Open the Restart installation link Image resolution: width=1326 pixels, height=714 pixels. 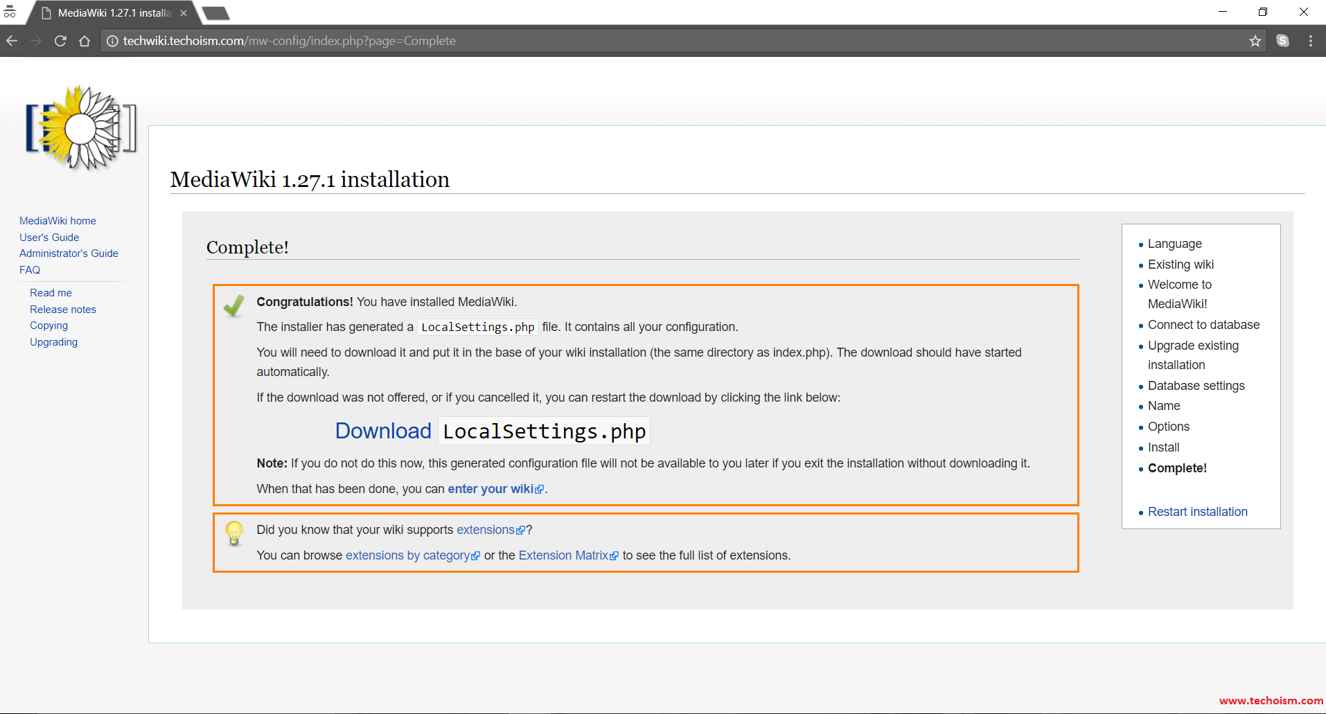tap(1197, 512)
